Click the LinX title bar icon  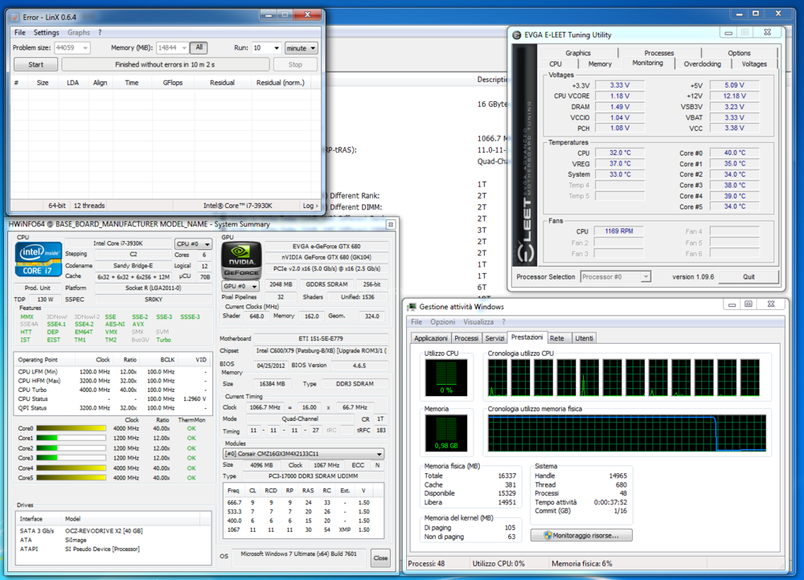15,18
